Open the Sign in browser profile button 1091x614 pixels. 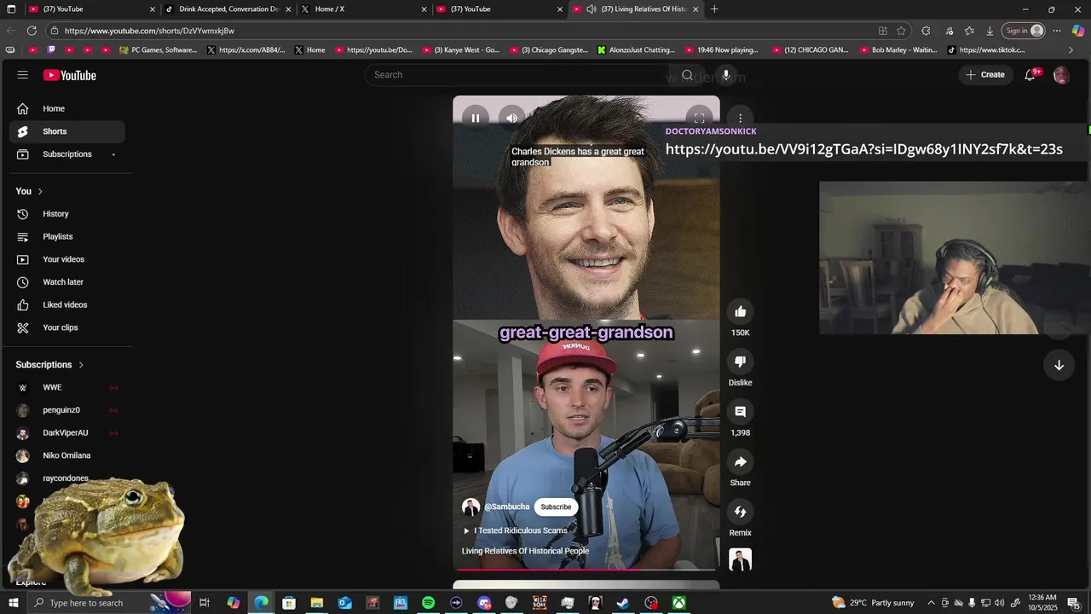click(x=1024, y=31)
